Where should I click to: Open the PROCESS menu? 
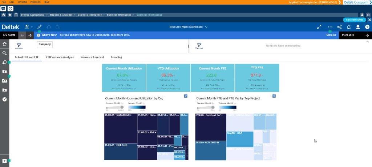pos(35,2)
